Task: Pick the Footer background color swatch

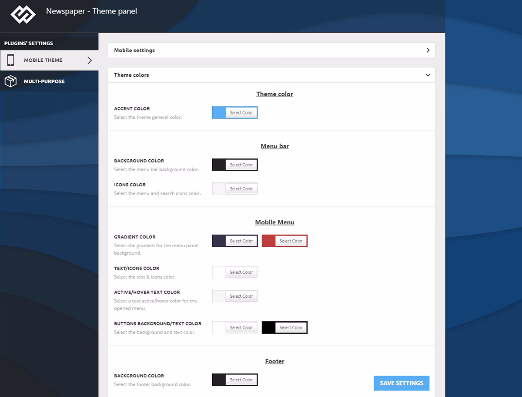Action: [x=219, y=380]
